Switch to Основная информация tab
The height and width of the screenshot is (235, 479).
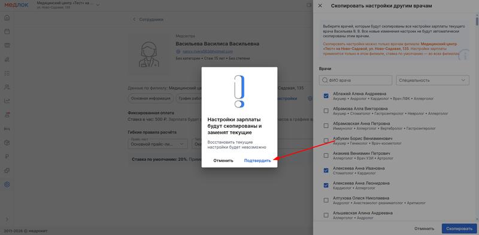(151, 98)
